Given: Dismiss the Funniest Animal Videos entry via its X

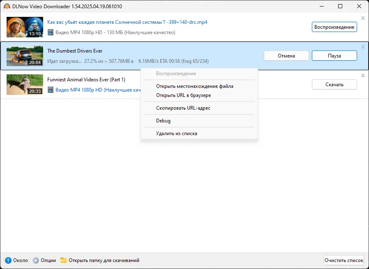Looking at the screenshot, I should coord(362,76).
